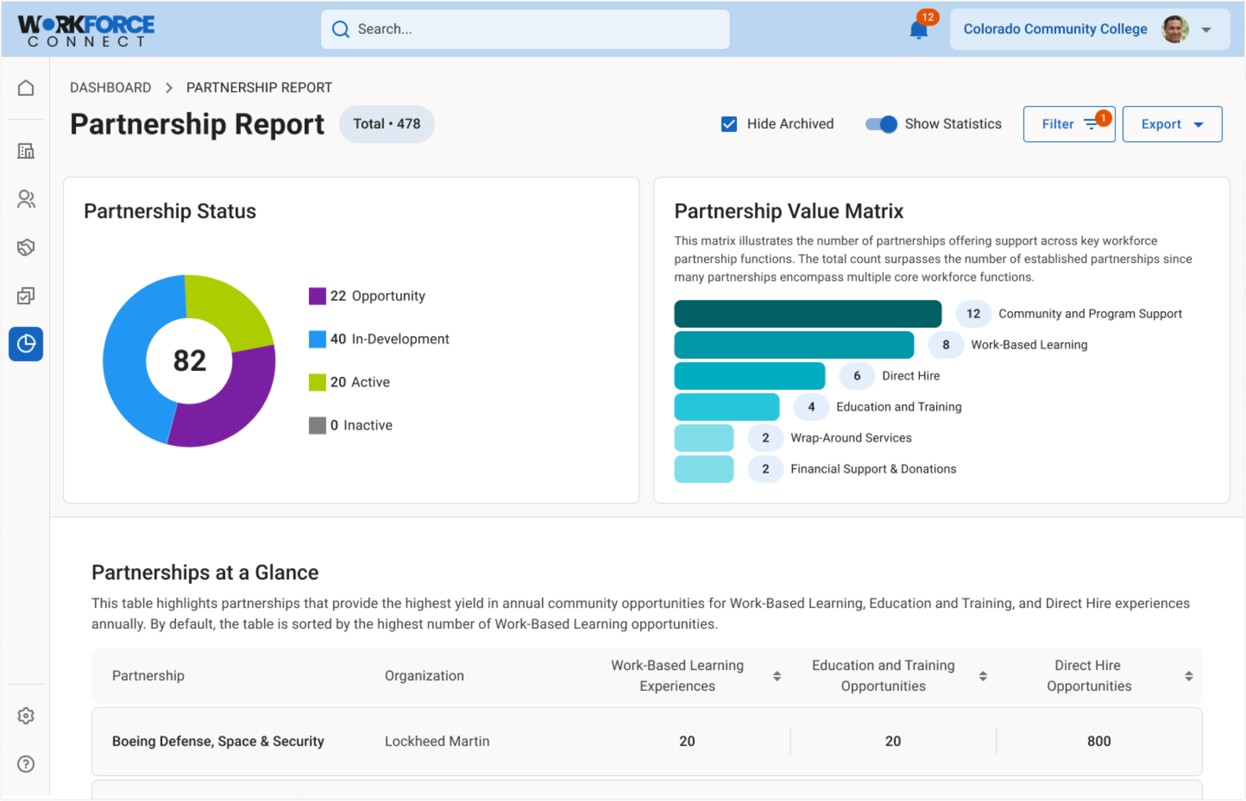The image size is (1246, 801).
Task: Click the Workforce Connect logo
Action: [86, 30]
